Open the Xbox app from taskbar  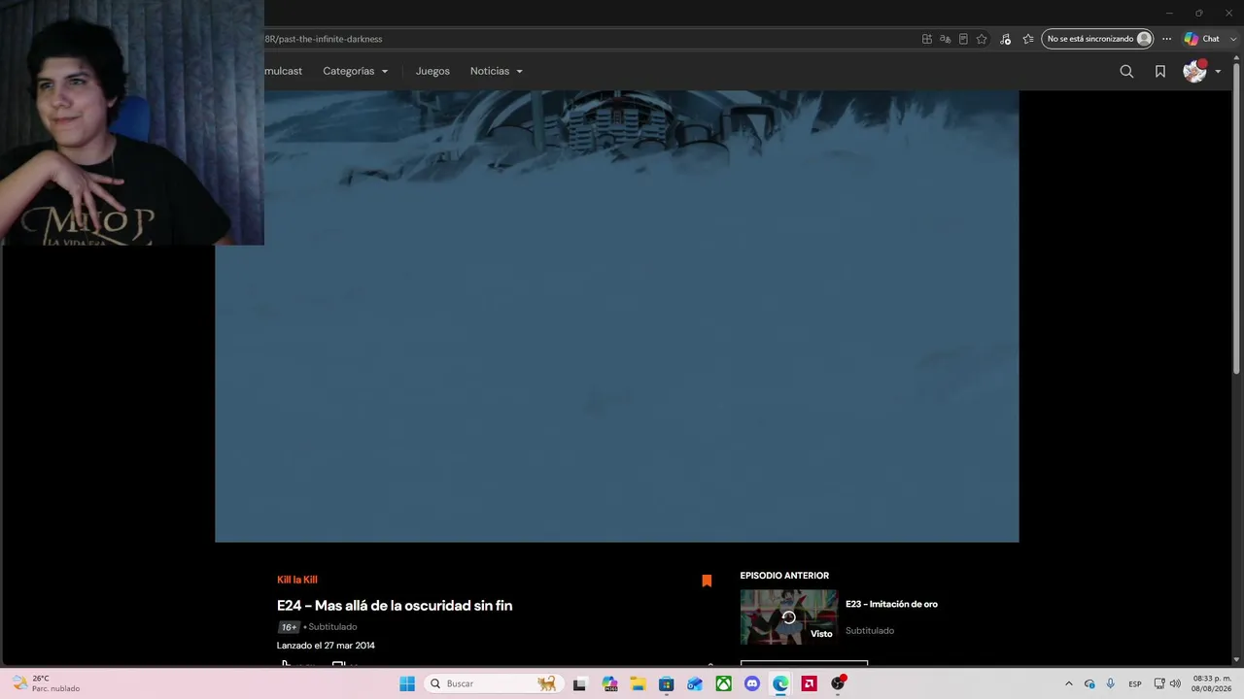[723, 683]
